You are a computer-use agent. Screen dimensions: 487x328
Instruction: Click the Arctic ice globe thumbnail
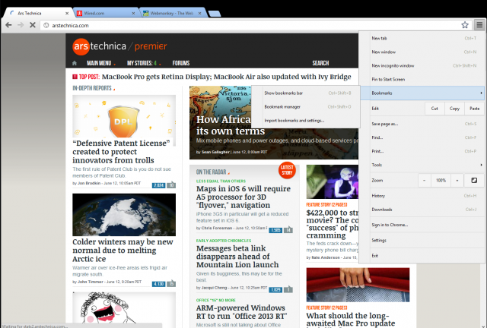[124, 215]
